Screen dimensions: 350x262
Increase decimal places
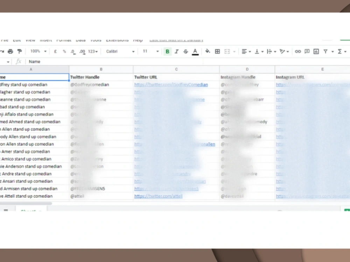(x=82, y=52)
